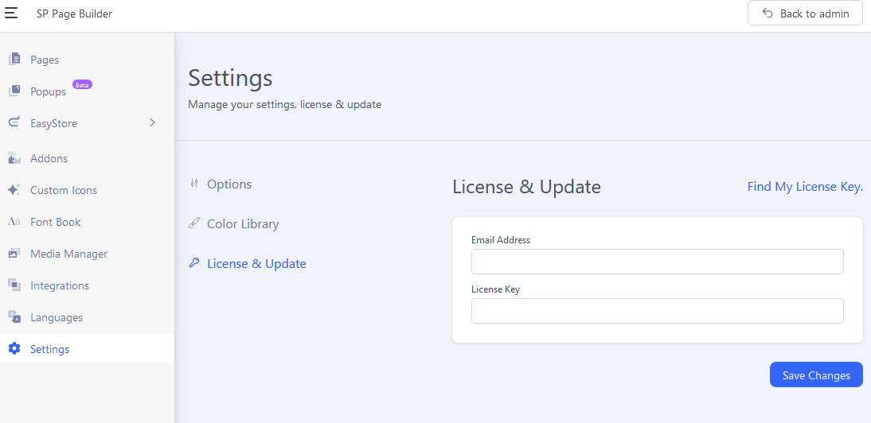Focus the Email Address field
This screenshot has width=871, height=423.
pos(657,262)
